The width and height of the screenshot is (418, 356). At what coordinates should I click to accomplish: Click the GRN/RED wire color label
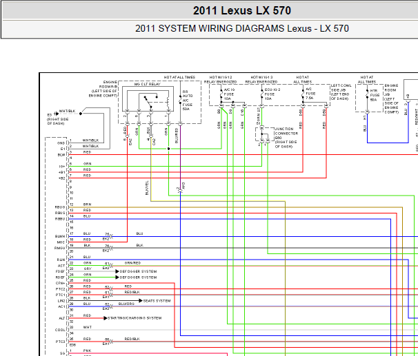pyautogui.click(x=132, y=263)
